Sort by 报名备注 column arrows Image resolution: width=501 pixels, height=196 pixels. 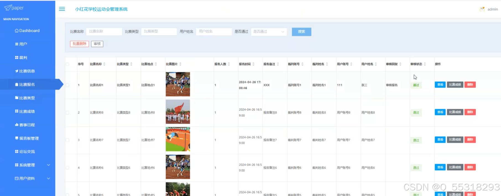278,64
